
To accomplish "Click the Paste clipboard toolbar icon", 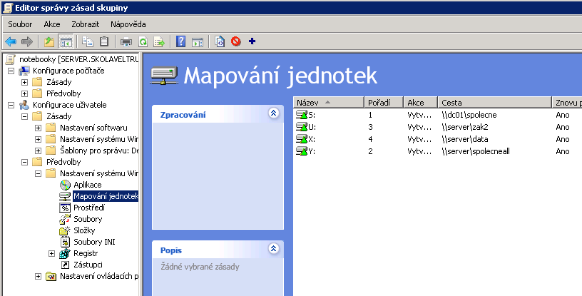I will click(x=104, y=41).
